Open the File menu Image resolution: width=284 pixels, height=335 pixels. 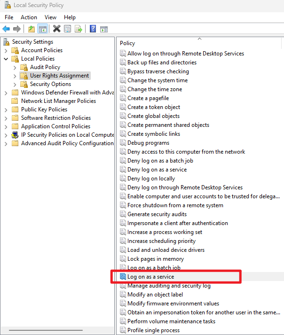pos(9,17)
